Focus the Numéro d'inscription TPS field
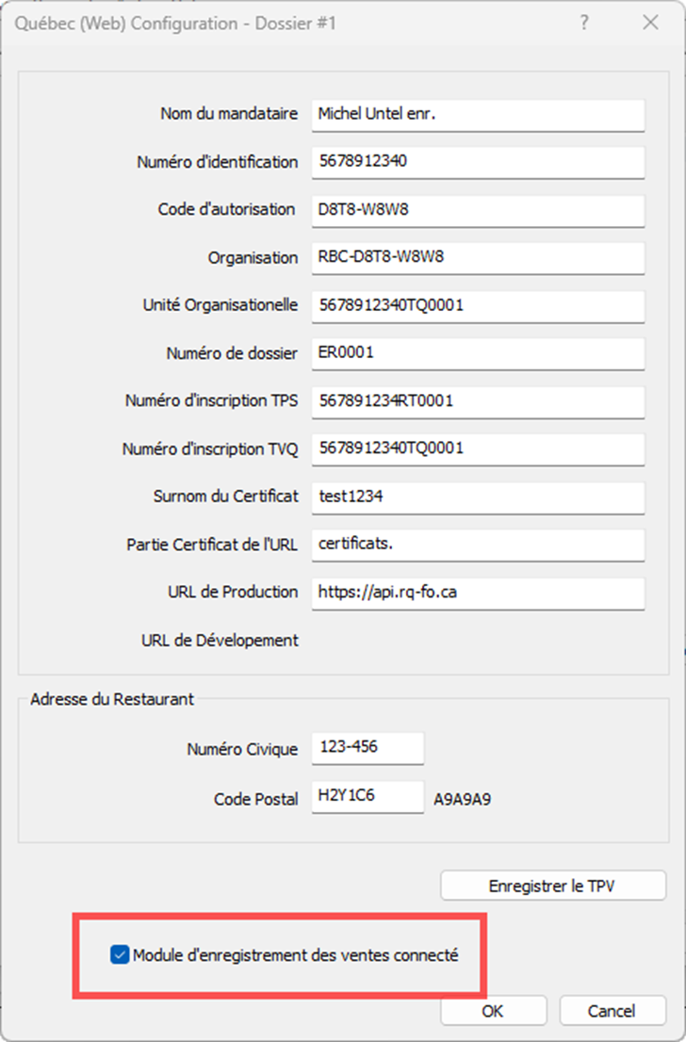686x1042 pixels. [x=478, y=402]
